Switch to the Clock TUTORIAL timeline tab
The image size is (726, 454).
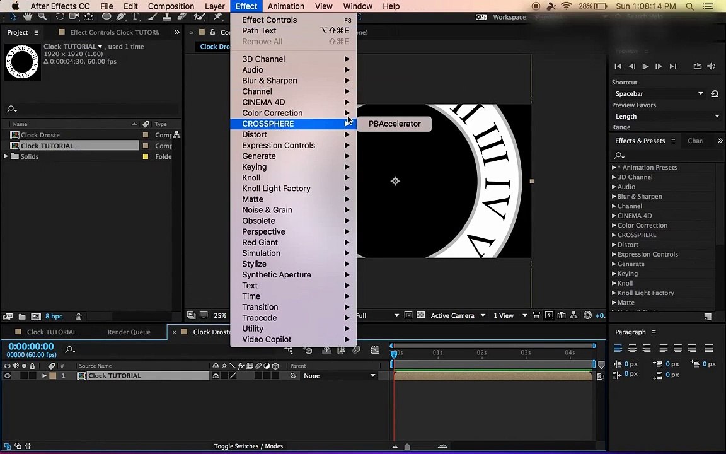click(52, 332)
